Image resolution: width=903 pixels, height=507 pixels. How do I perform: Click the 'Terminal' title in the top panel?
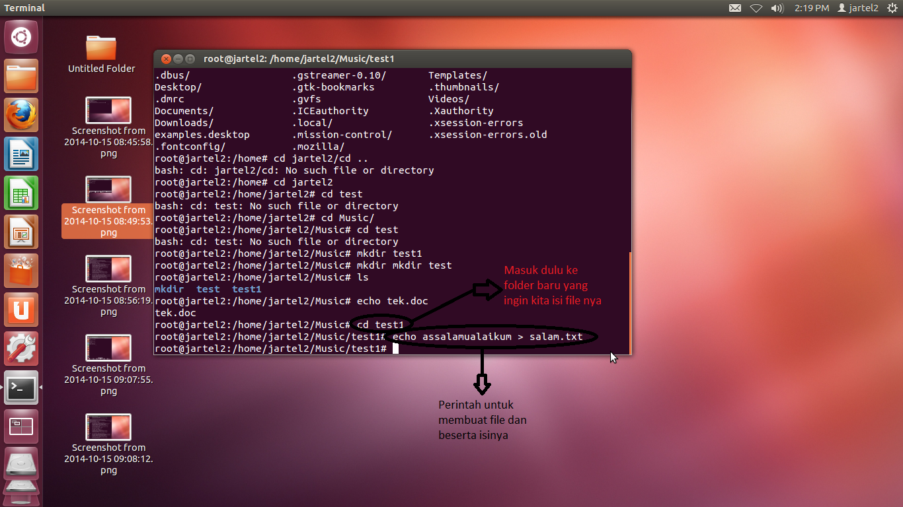click(24, 8)
